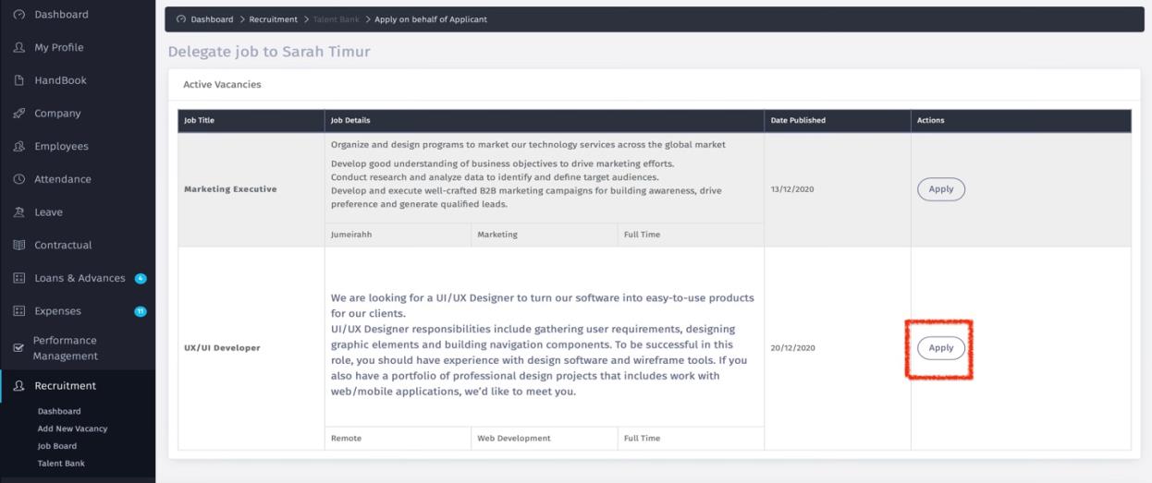
Task: Apply for the UX/UI Developer vacancy
Action: pyautogui.click(x=940, y=348)
